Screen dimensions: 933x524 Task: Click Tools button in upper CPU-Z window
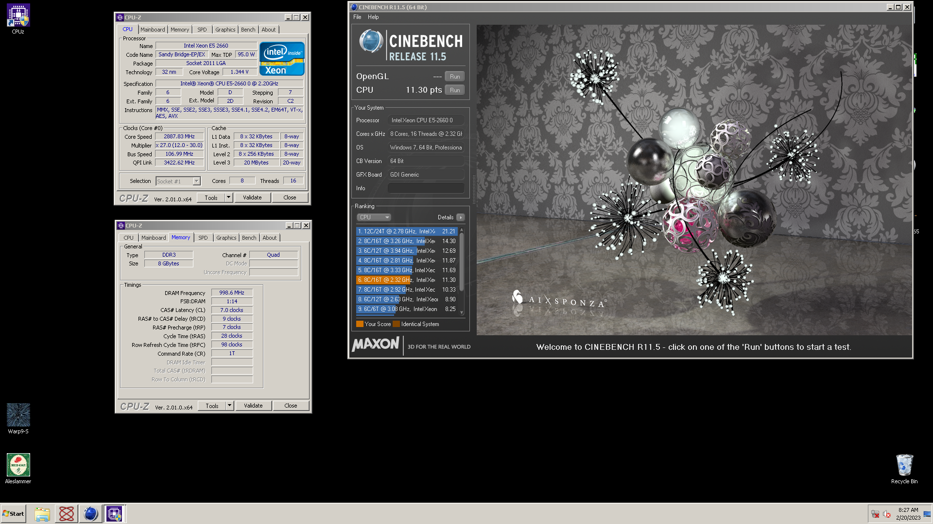(211, 197)
